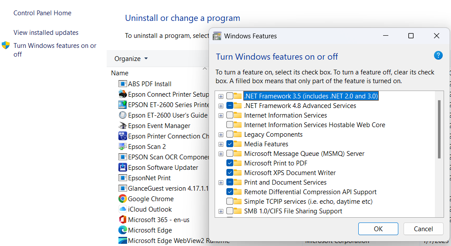This screenshot has height=246, width=451.
Task: Click the Epson Event Manager icon
Action: (x=122, y=126)
